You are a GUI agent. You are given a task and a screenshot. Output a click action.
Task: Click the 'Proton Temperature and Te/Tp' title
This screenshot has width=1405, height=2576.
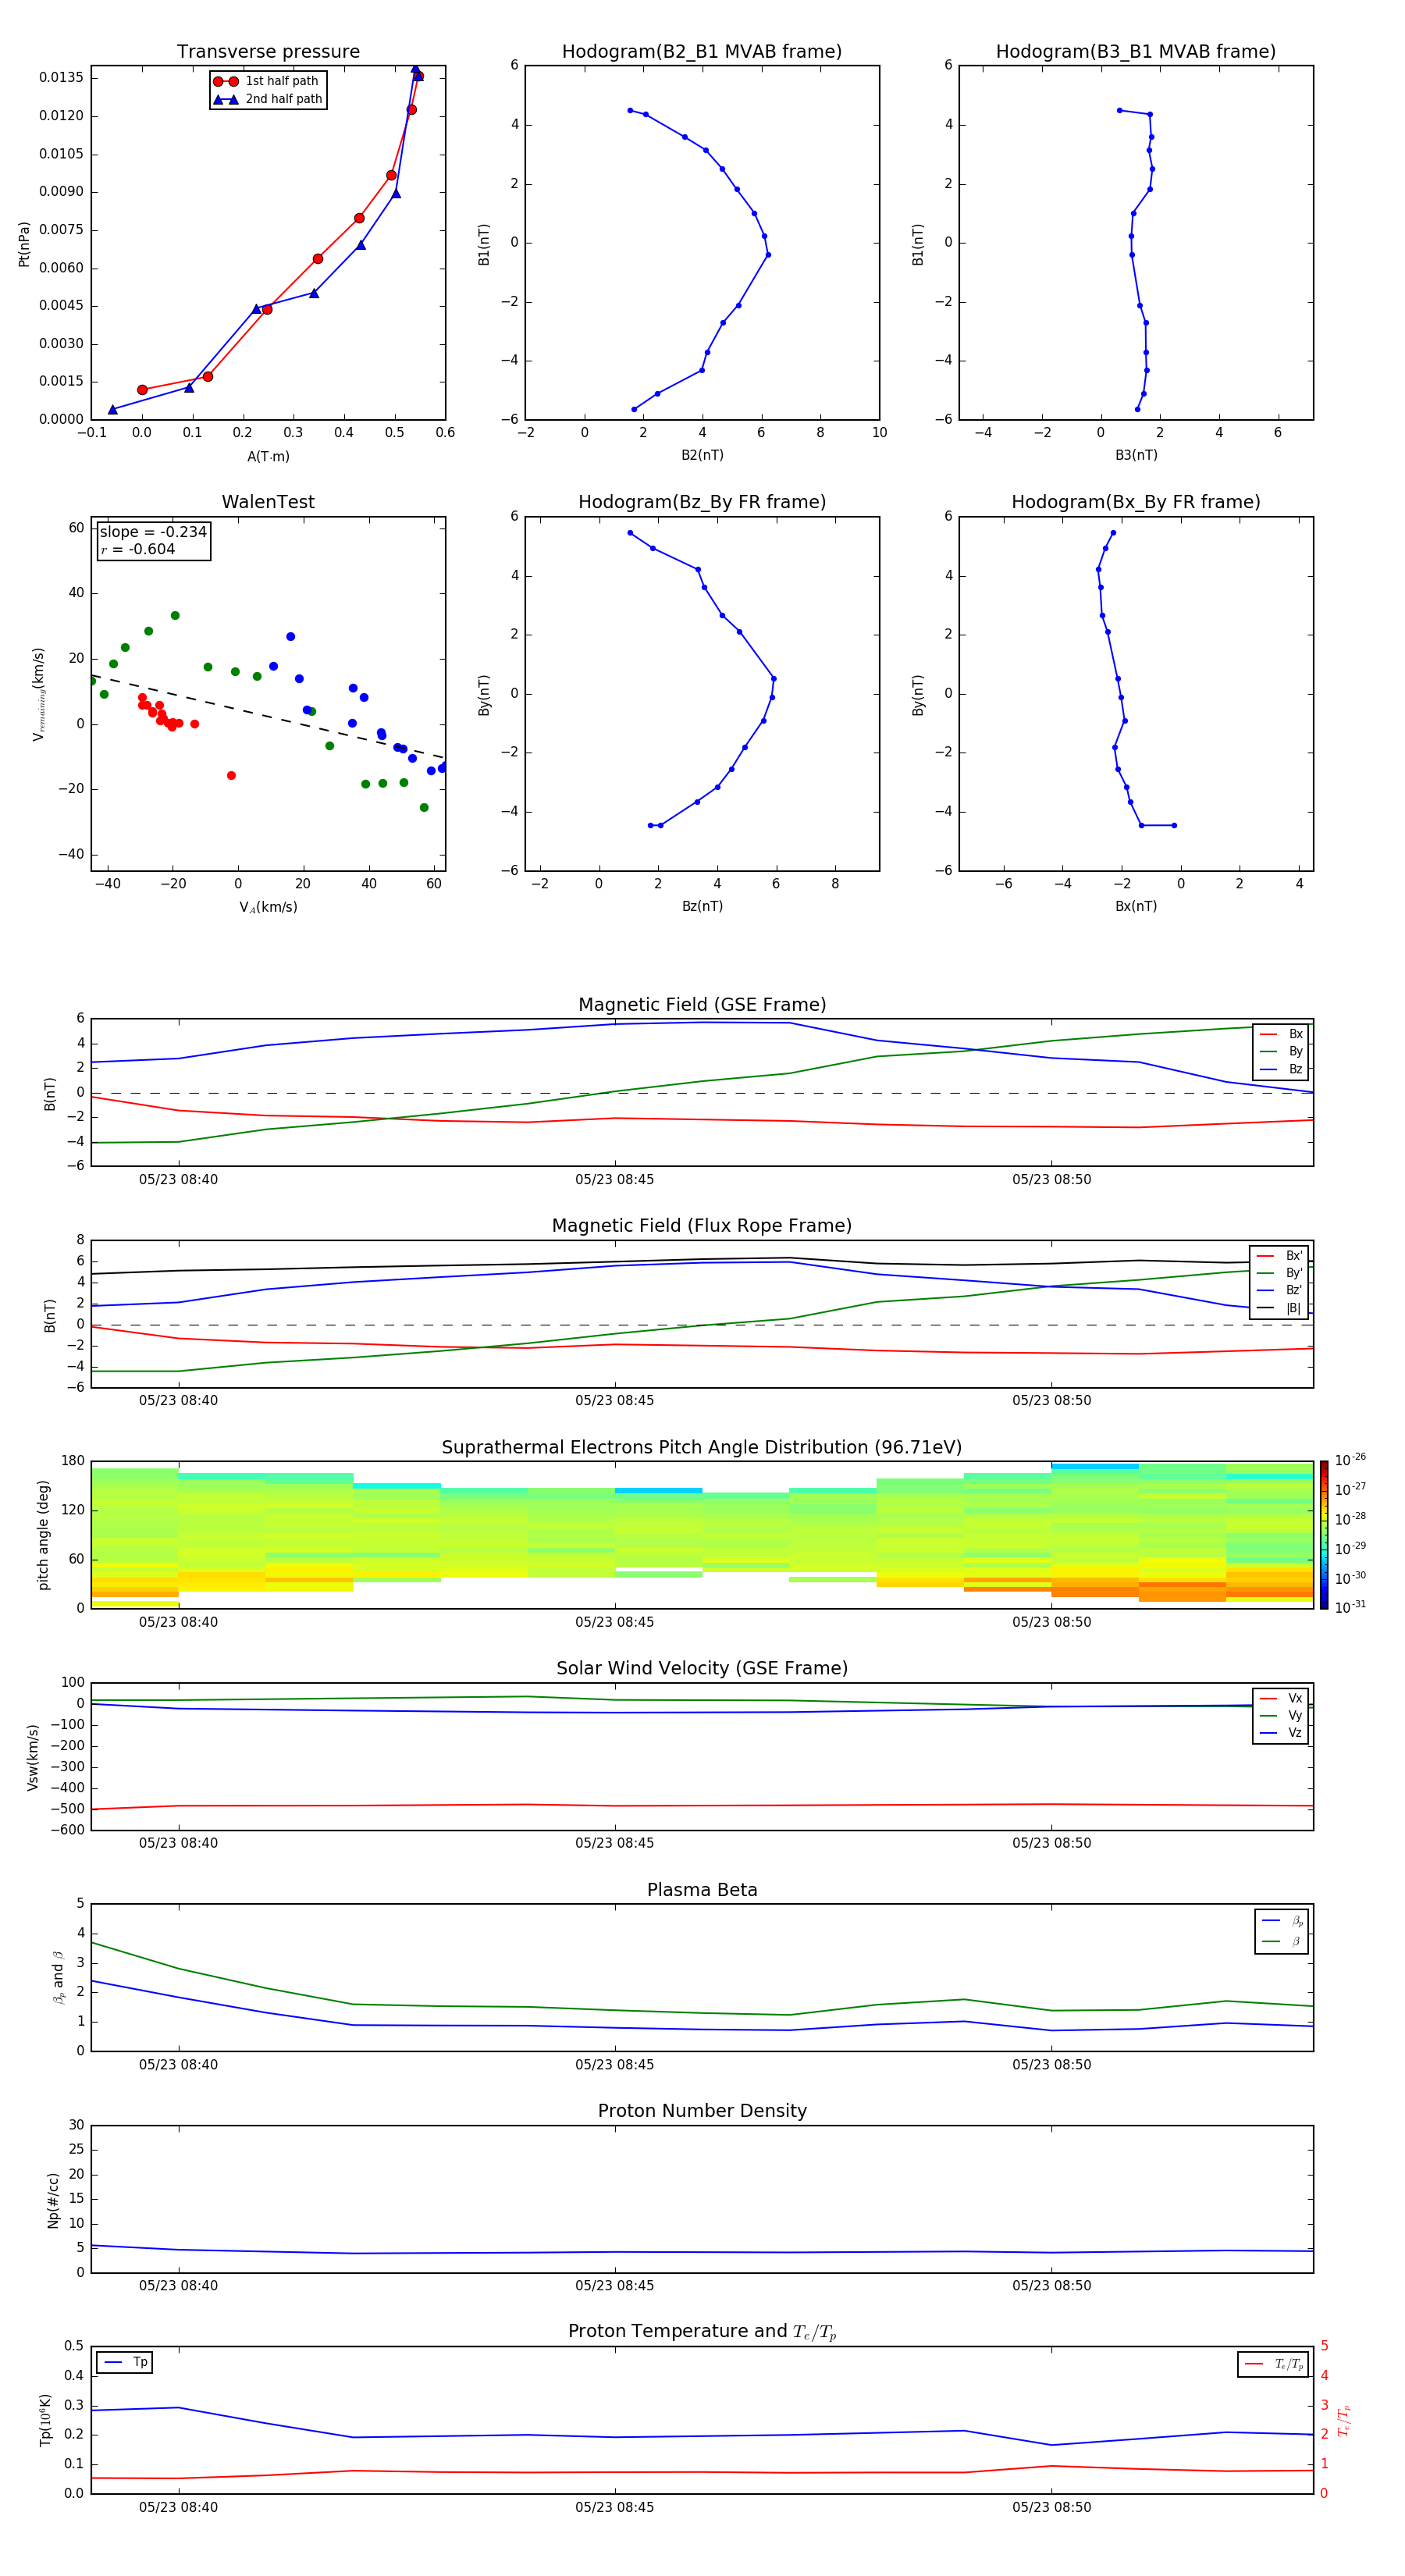coord(702,2332)
